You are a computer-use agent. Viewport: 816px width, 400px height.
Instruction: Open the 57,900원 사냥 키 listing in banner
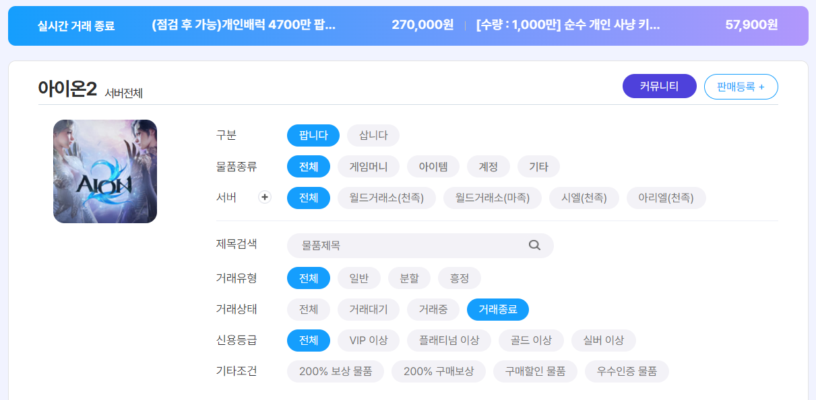coord(627,26)
